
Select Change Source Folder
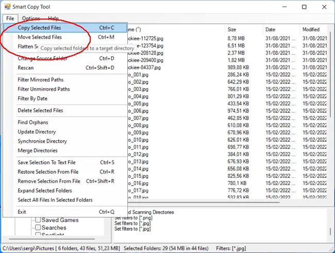coord(65,59)
